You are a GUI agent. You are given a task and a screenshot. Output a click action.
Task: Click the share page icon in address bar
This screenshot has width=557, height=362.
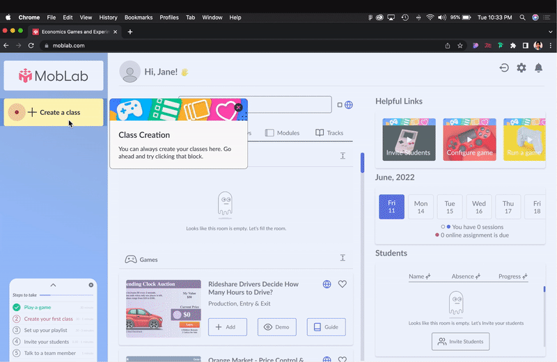[448, 45]
